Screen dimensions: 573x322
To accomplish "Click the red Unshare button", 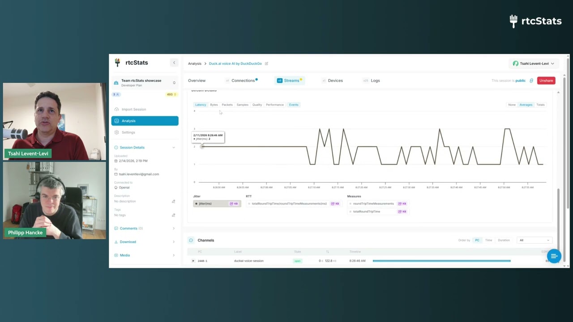I will click(546, 80).
